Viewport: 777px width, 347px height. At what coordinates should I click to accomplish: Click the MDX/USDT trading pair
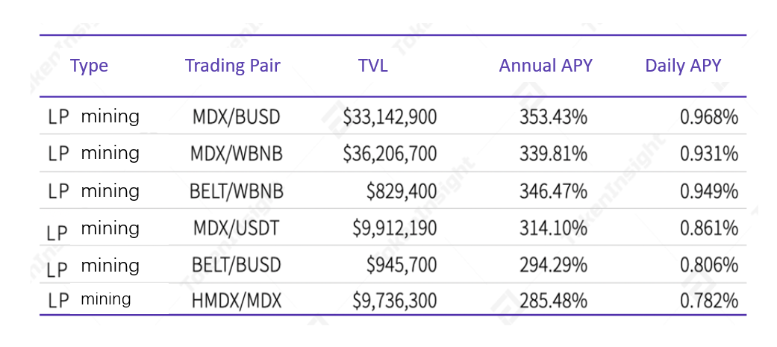click(x=237, y=228)
